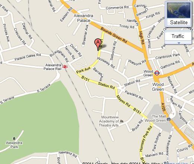Select the Wood Green underground roundel icon
The height and width of the screenshot is (164, 194).
point(157,73)
